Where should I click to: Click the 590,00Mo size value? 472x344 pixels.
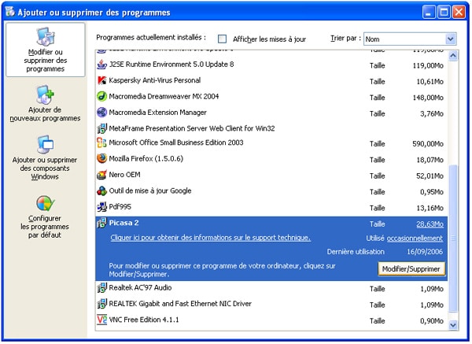pos(428,144)
